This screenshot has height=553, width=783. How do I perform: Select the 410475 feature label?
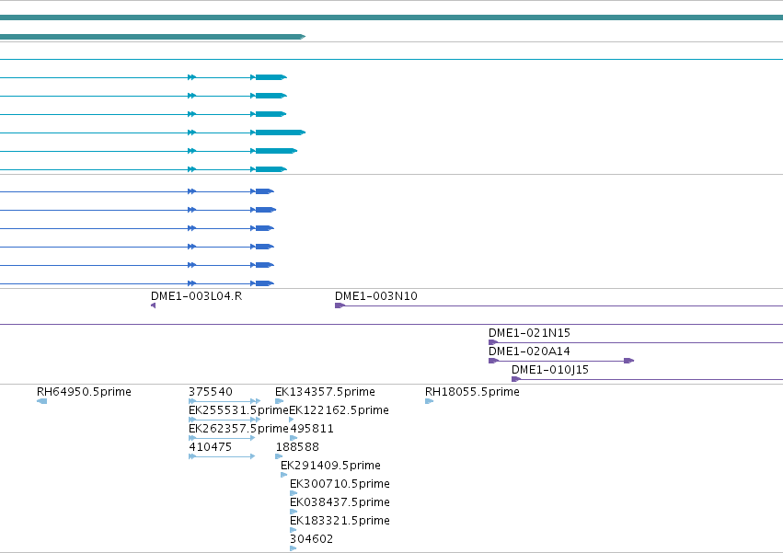210,447
